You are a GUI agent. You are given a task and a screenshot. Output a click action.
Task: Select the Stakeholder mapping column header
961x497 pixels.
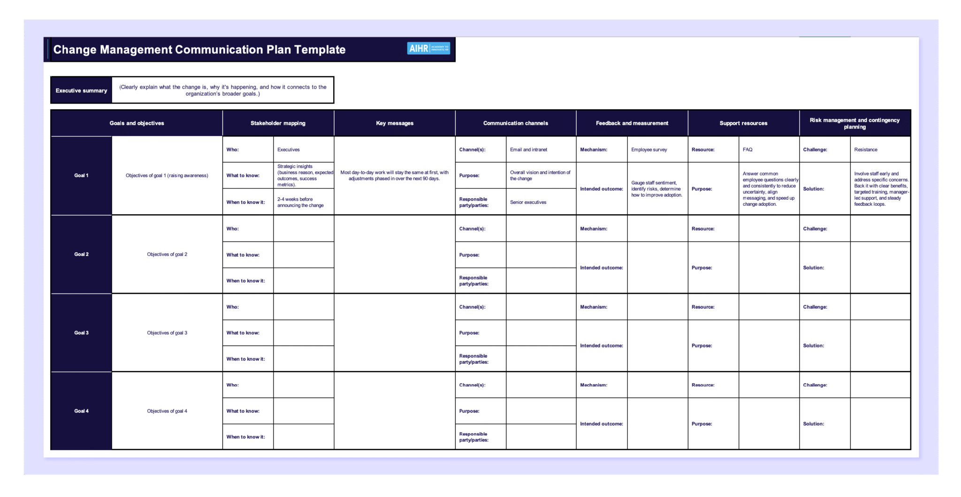coord(278,123)
